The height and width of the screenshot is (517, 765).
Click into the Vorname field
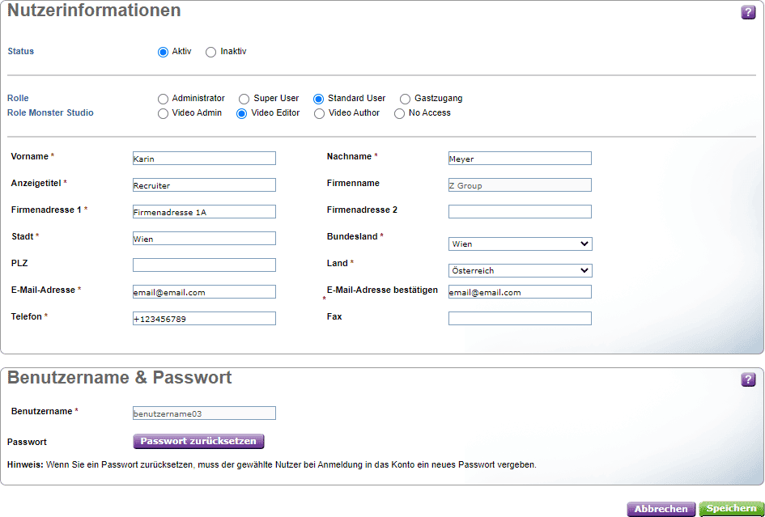[204, 159]
